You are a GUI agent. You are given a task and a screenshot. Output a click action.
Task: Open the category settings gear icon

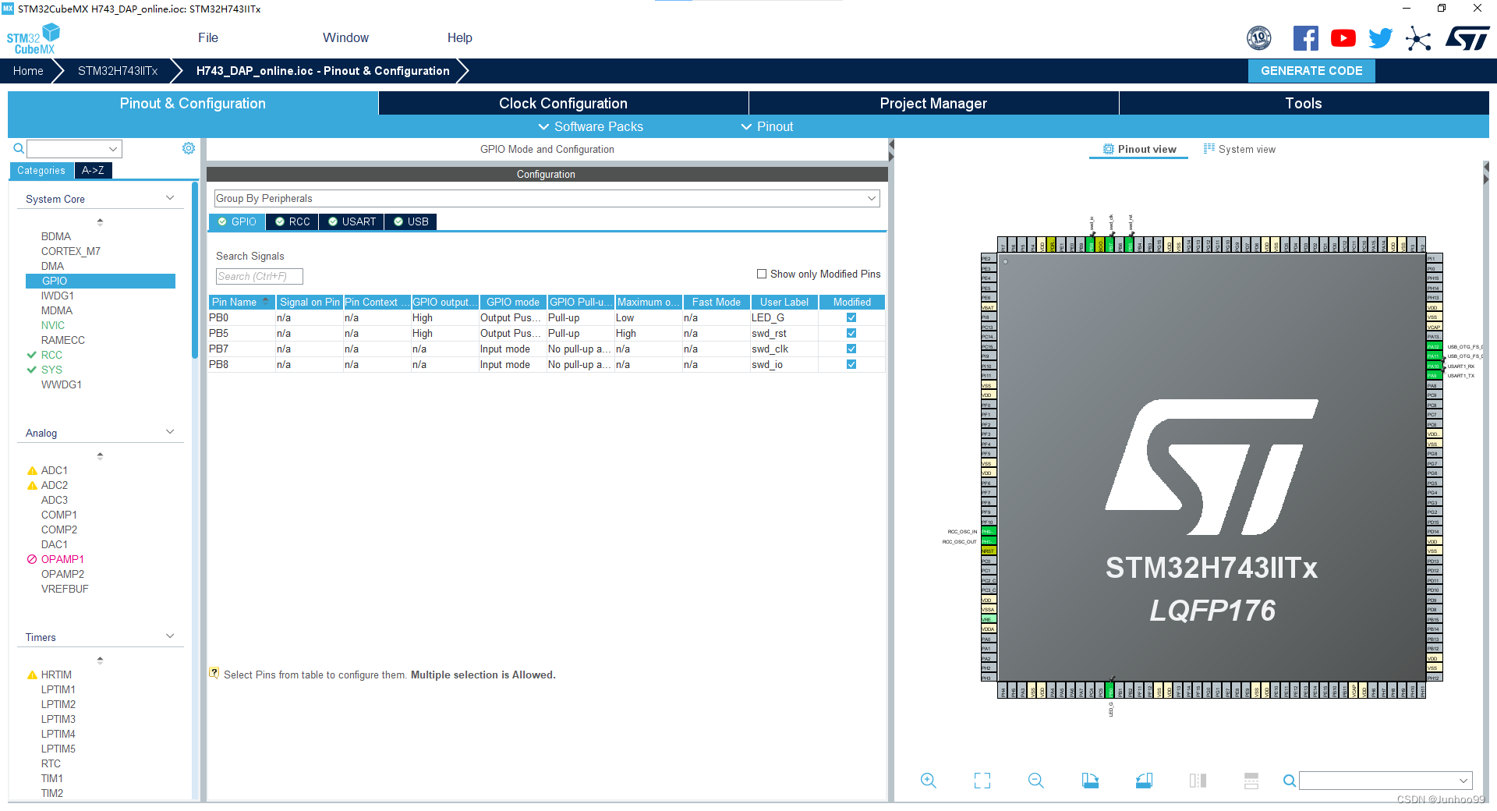click(x=188, y=148)
